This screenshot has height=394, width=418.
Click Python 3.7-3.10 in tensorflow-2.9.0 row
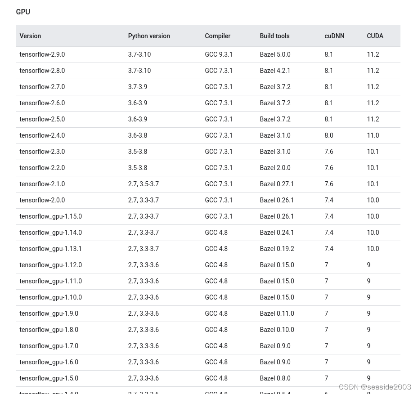pos(139,54)
